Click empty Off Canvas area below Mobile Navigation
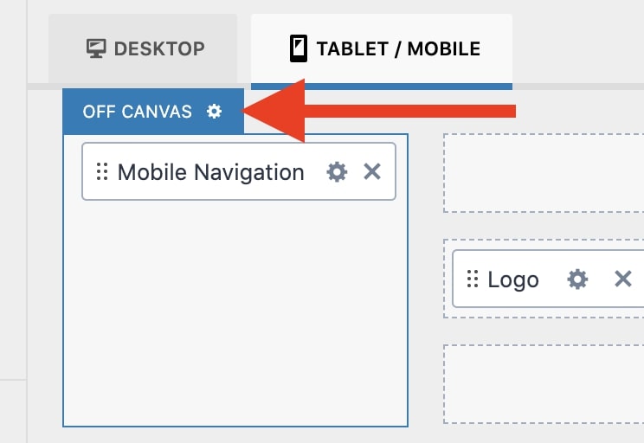 [235, 312]
